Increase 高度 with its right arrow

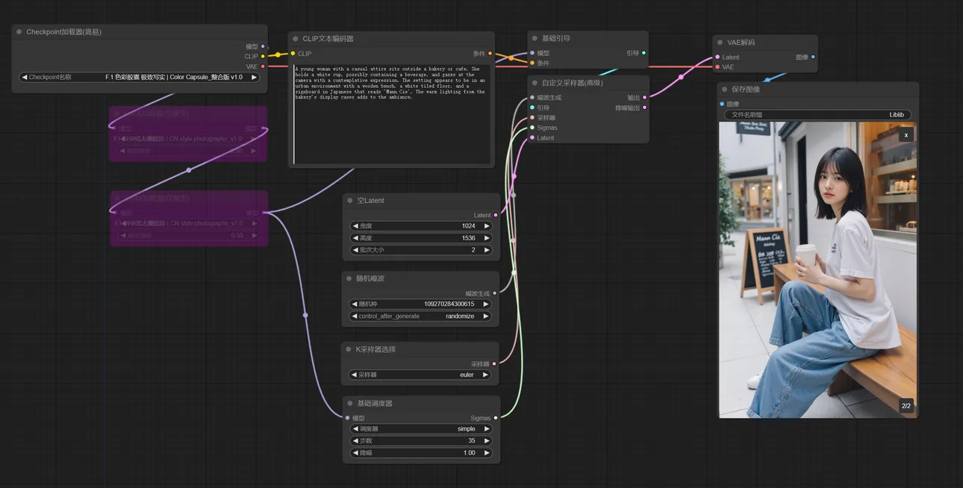tap(487, 238)
